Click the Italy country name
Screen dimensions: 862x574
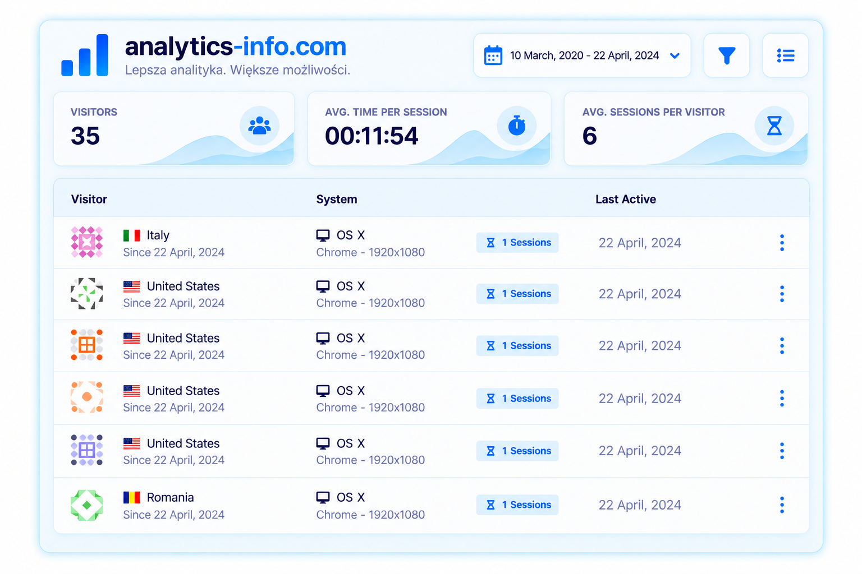pos(158,235)
